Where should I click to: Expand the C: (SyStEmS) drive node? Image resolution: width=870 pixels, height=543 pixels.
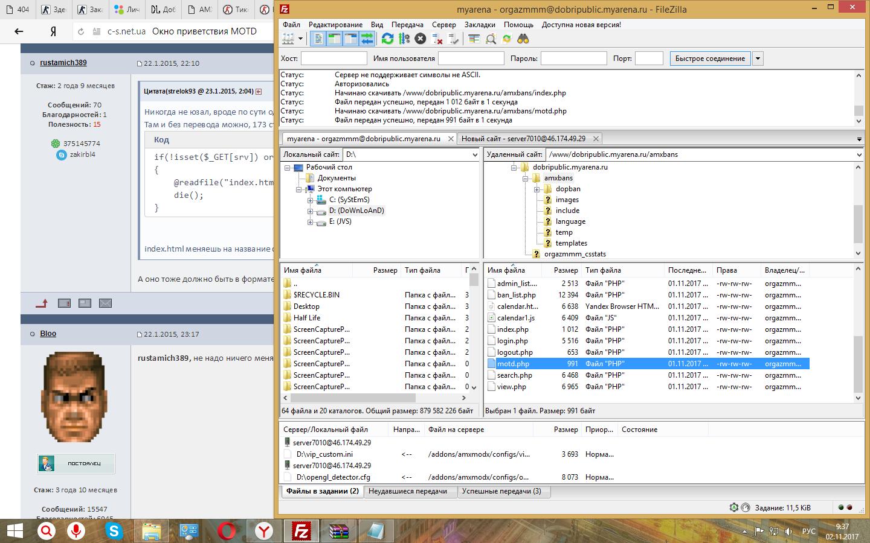(310, 200)
